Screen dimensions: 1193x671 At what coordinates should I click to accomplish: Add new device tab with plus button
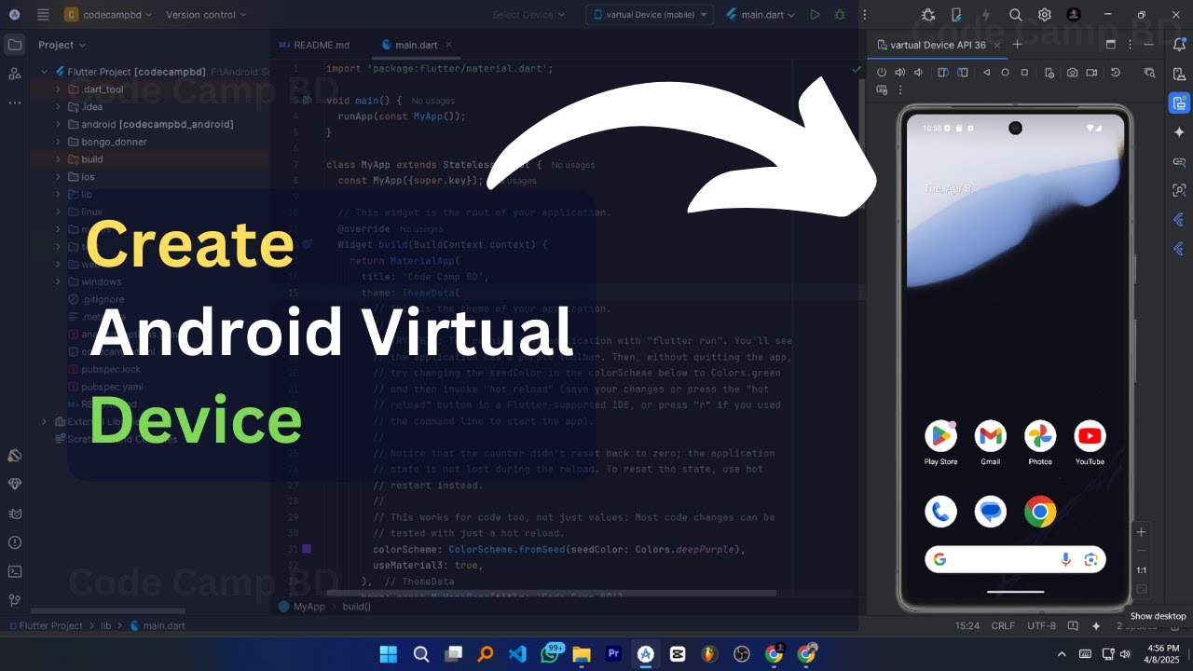coord(1017,45)
